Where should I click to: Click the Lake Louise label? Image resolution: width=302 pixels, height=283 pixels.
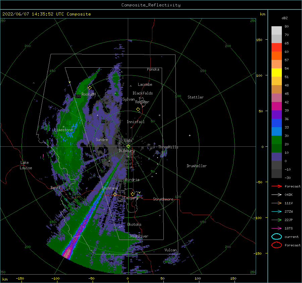coord(26,165)
